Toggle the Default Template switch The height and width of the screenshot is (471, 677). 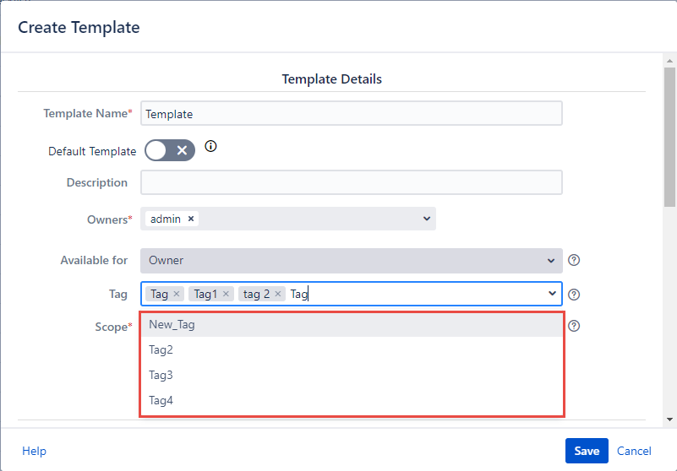(170, 150)
